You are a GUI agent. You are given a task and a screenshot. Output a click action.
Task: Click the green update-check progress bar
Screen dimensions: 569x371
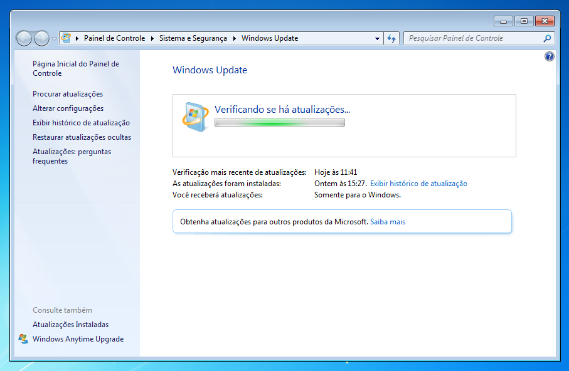(279, 123)
